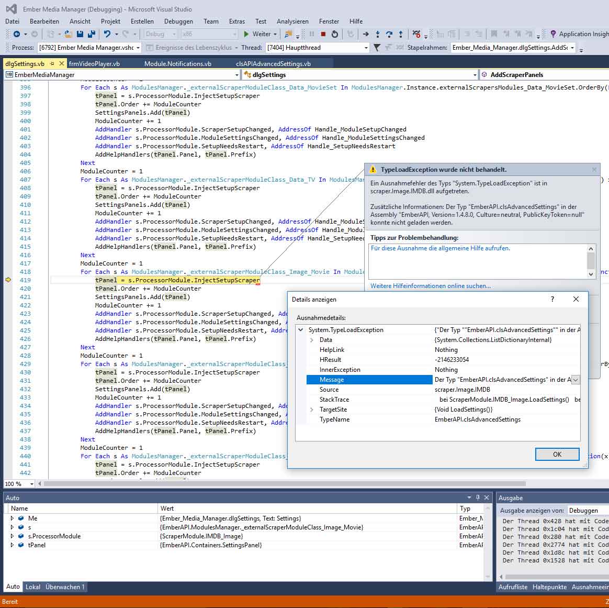Image resolution: width=609 pixels, height=608 pixels.
Task: Open the Stapelrahmen dropdown
Action: pyautogui.click(x=572, y=48)
